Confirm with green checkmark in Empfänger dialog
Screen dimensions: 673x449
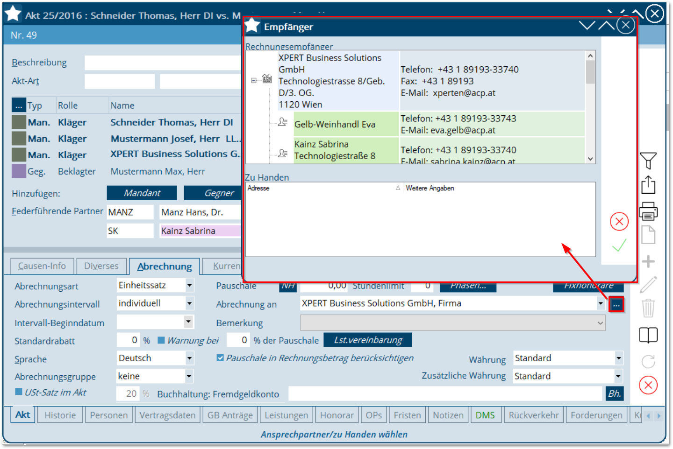click(x=619, y=246)
